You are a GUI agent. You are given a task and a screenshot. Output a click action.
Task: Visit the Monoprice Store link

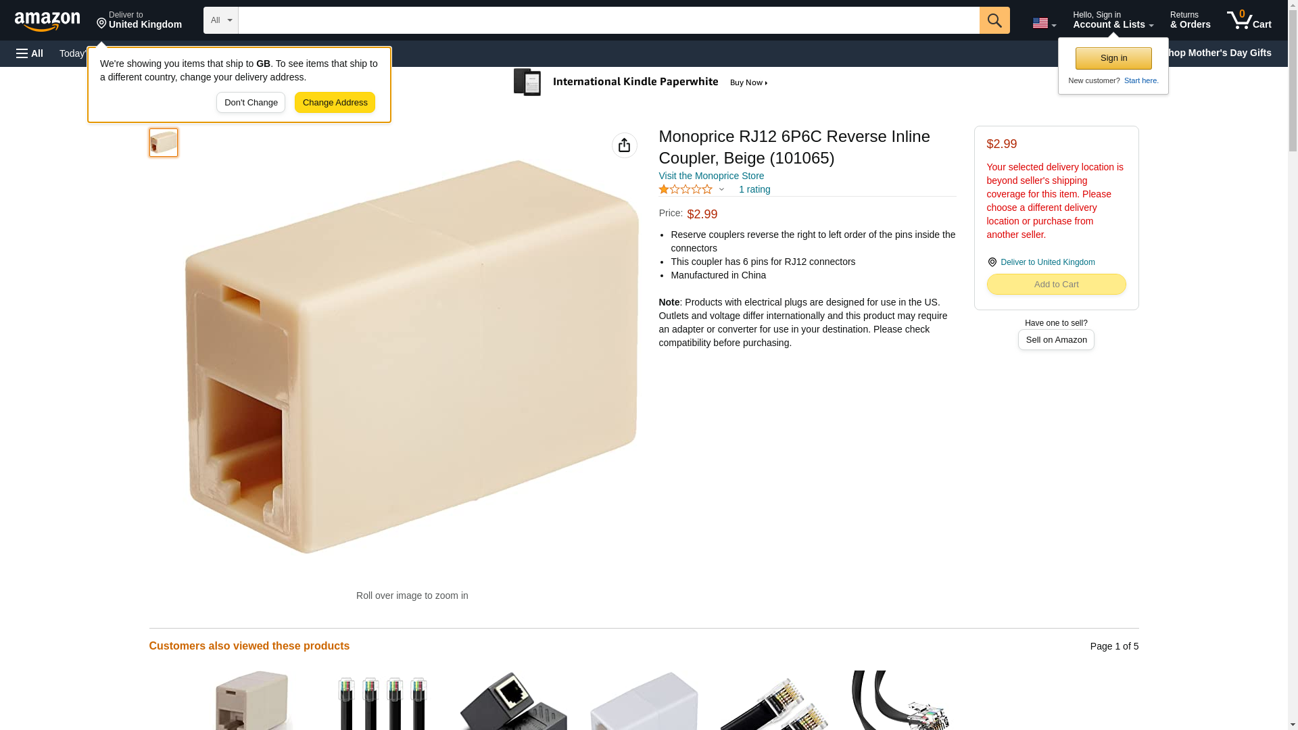711,176
